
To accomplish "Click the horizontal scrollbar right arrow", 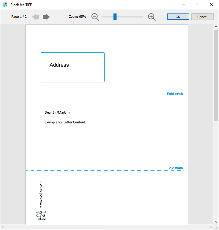I will [211, 227].
